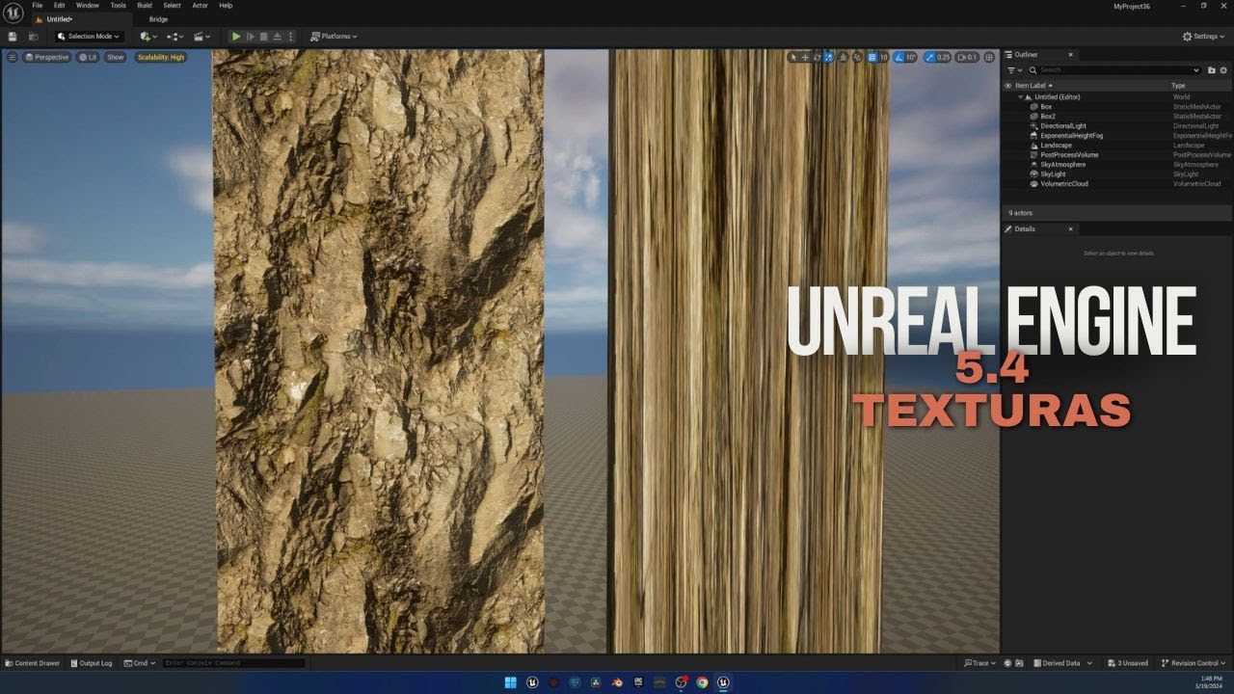
Task: Open the Build menu
Action: click(x=145, y=5)
